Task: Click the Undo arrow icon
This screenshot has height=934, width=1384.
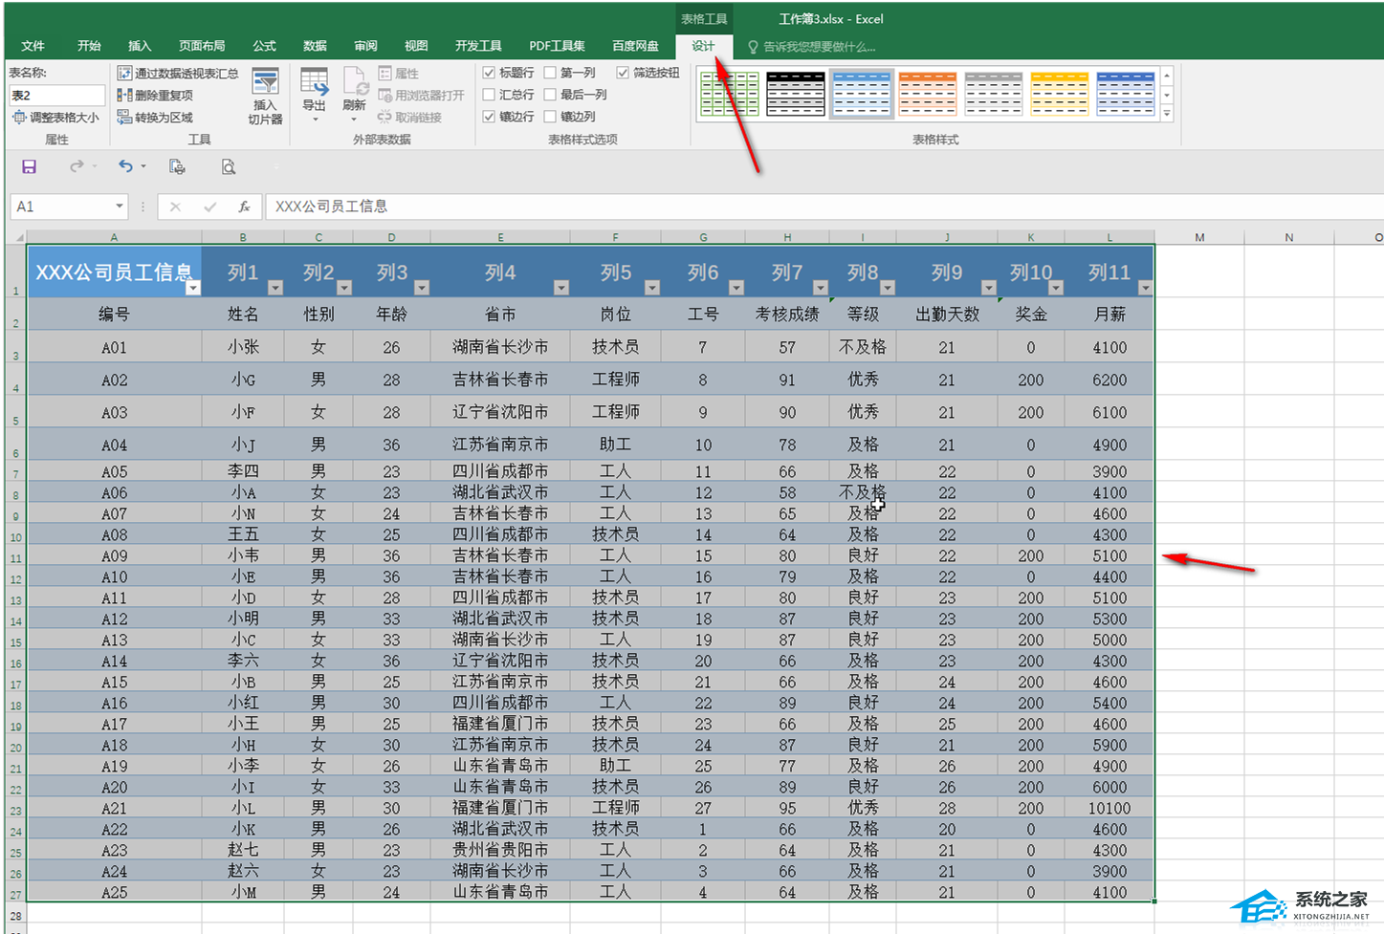Action: [125, 167]
